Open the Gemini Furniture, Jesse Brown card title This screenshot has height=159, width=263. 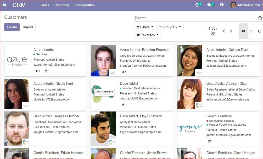click(x=143, y=153)
